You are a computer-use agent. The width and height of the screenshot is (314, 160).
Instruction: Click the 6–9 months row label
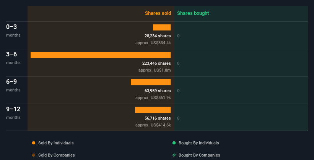[x=13, y=85]
